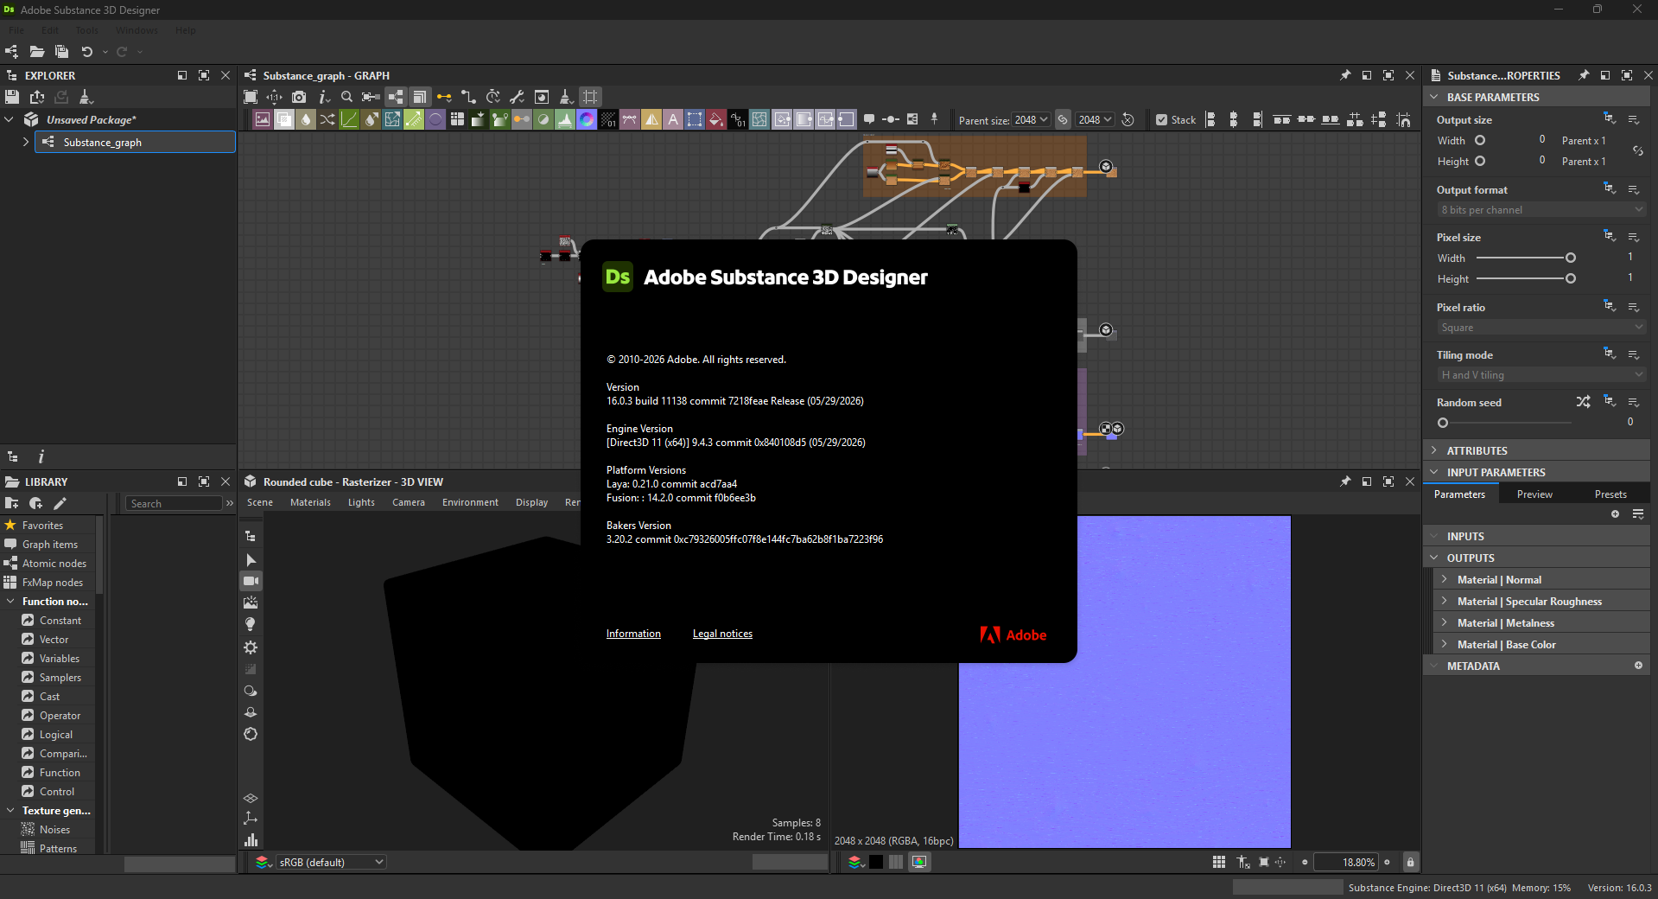The width and height of the screenshot is (1658, 899).
Task: Adjust the Pixel size Width slider
Action: [x=1526, y=258]
